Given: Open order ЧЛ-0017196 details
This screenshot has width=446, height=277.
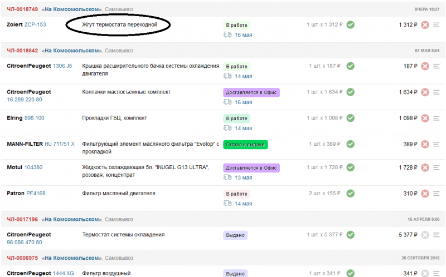Looking at the screenshot, I should tap(22, 219).
